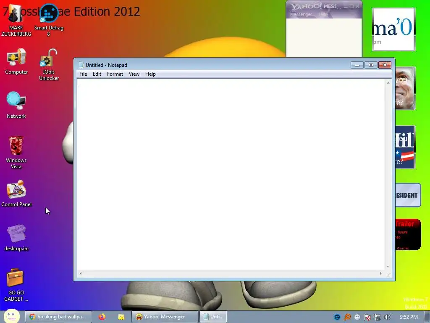Screen dimensions: 430x323
Task: Select the IObit Unlocker desktop icon
Action: 49,65
